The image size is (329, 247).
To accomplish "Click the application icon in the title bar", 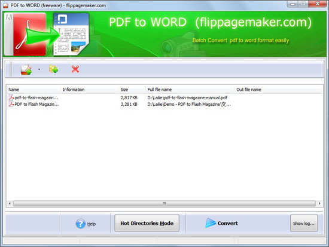I will (6, 5).
